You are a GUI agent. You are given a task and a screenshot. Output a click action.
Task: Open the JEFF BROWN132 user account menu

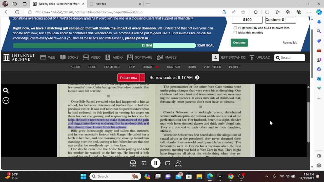point(229,57)
